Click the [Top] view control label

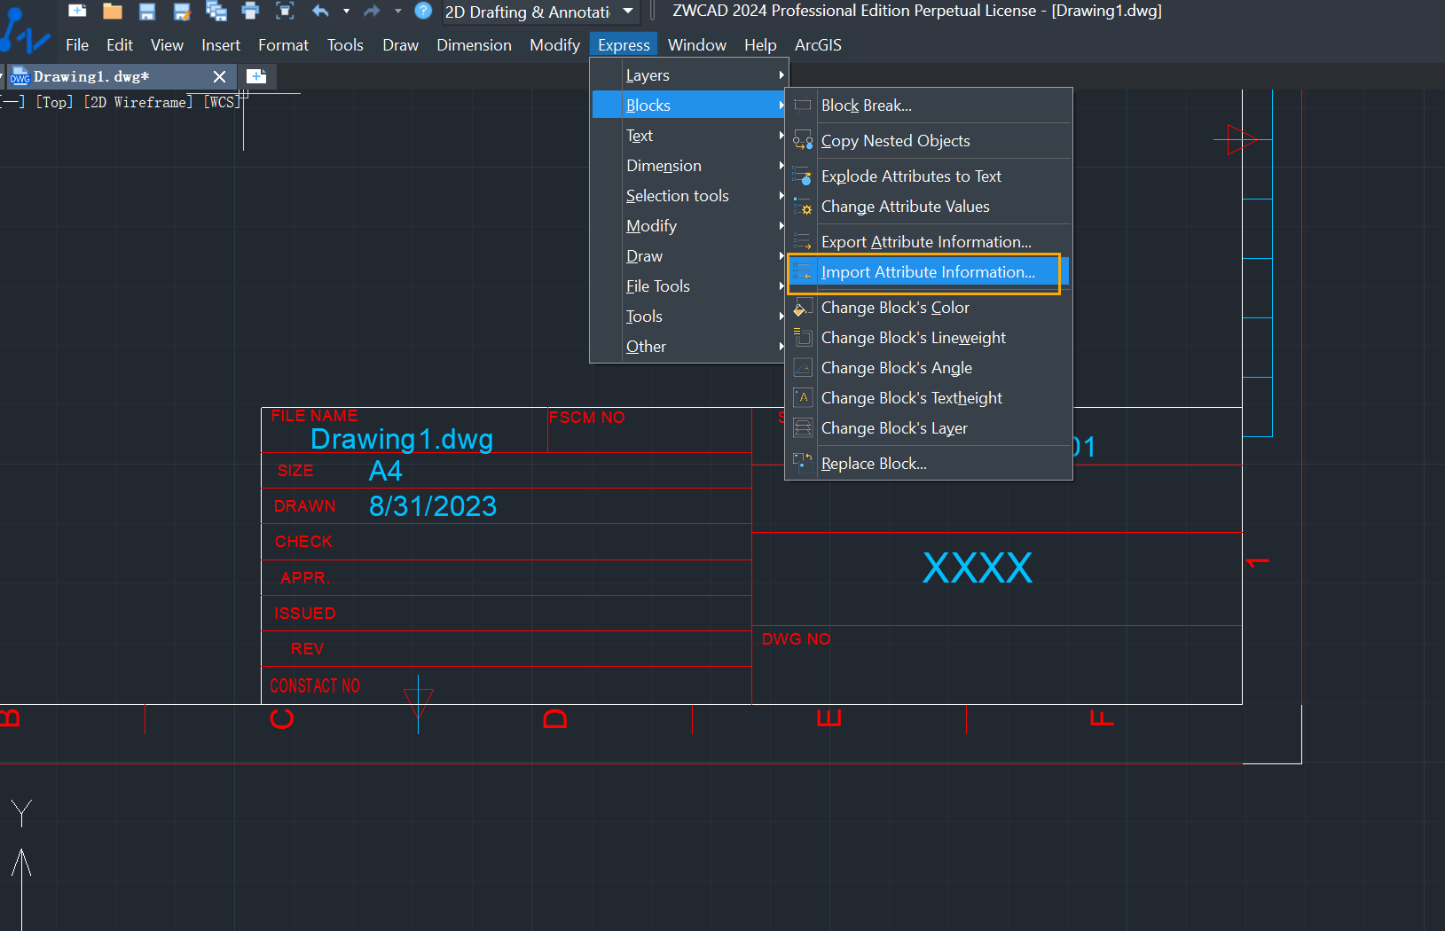[x=54, y=102]
